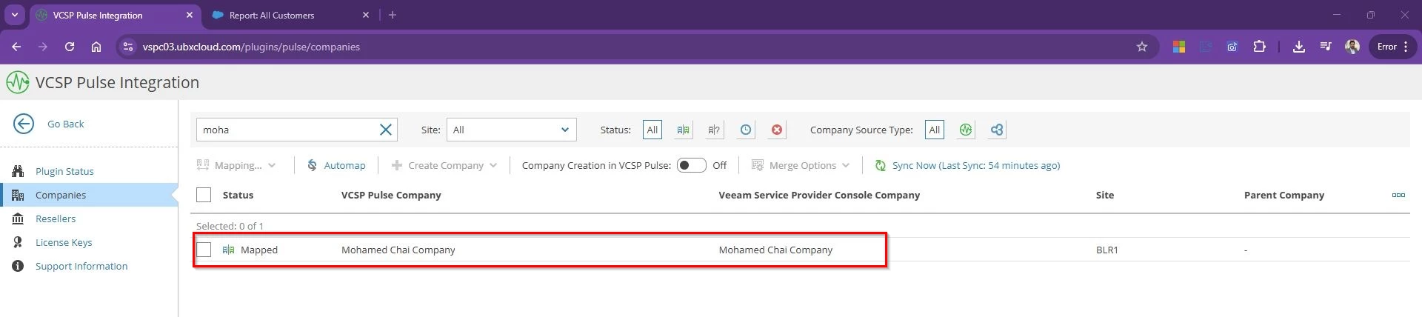Clear the 'moha' search text

point(386,130)
